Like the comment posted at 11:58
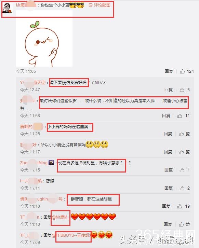The width and height of the screenshot is (199, 248). click(x=180, y=115)
